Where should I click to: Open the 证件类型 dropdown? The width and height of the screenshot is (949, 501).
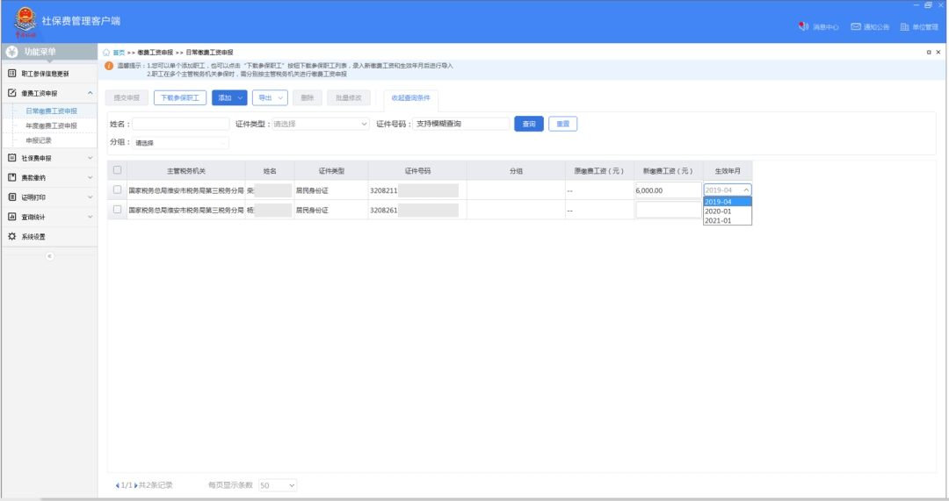[x=320, y=125]
